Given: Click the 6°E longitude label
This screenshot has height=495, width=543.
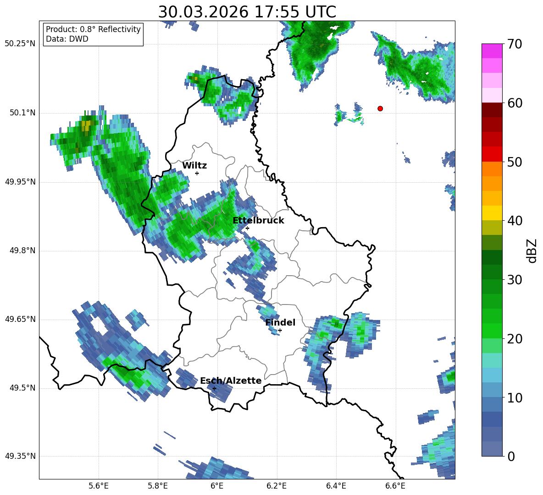Looking at the screenshot, I should point(217,486).
